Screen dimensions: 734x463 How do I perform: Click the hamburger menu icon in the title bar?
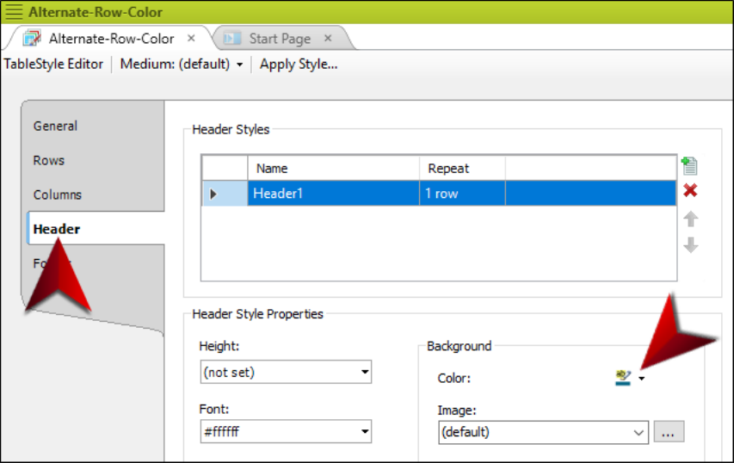(x=14, y=13)
